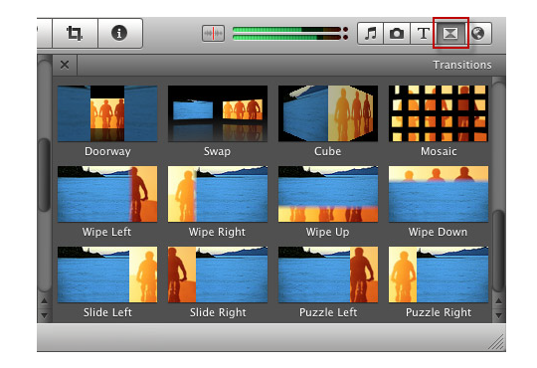Select the Slide Right transition thumbnail
Screen dimensions: 537x368
pos(218,275)
